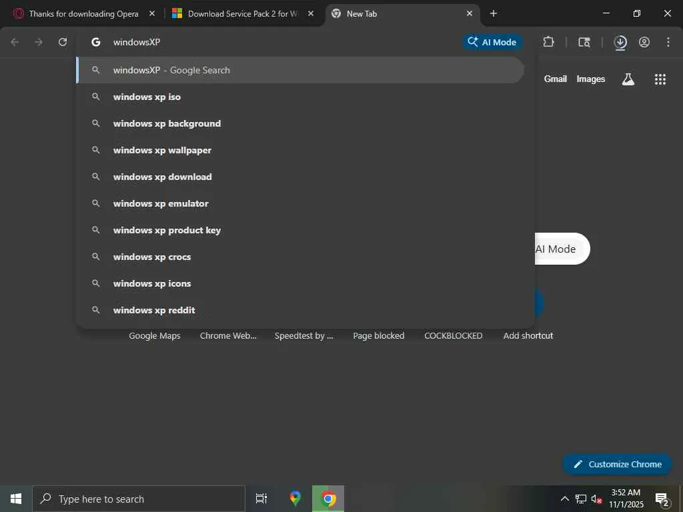683x512 pixels.
Task: Open the Downloads icon in toolbar
Action: tap(620, 42)
